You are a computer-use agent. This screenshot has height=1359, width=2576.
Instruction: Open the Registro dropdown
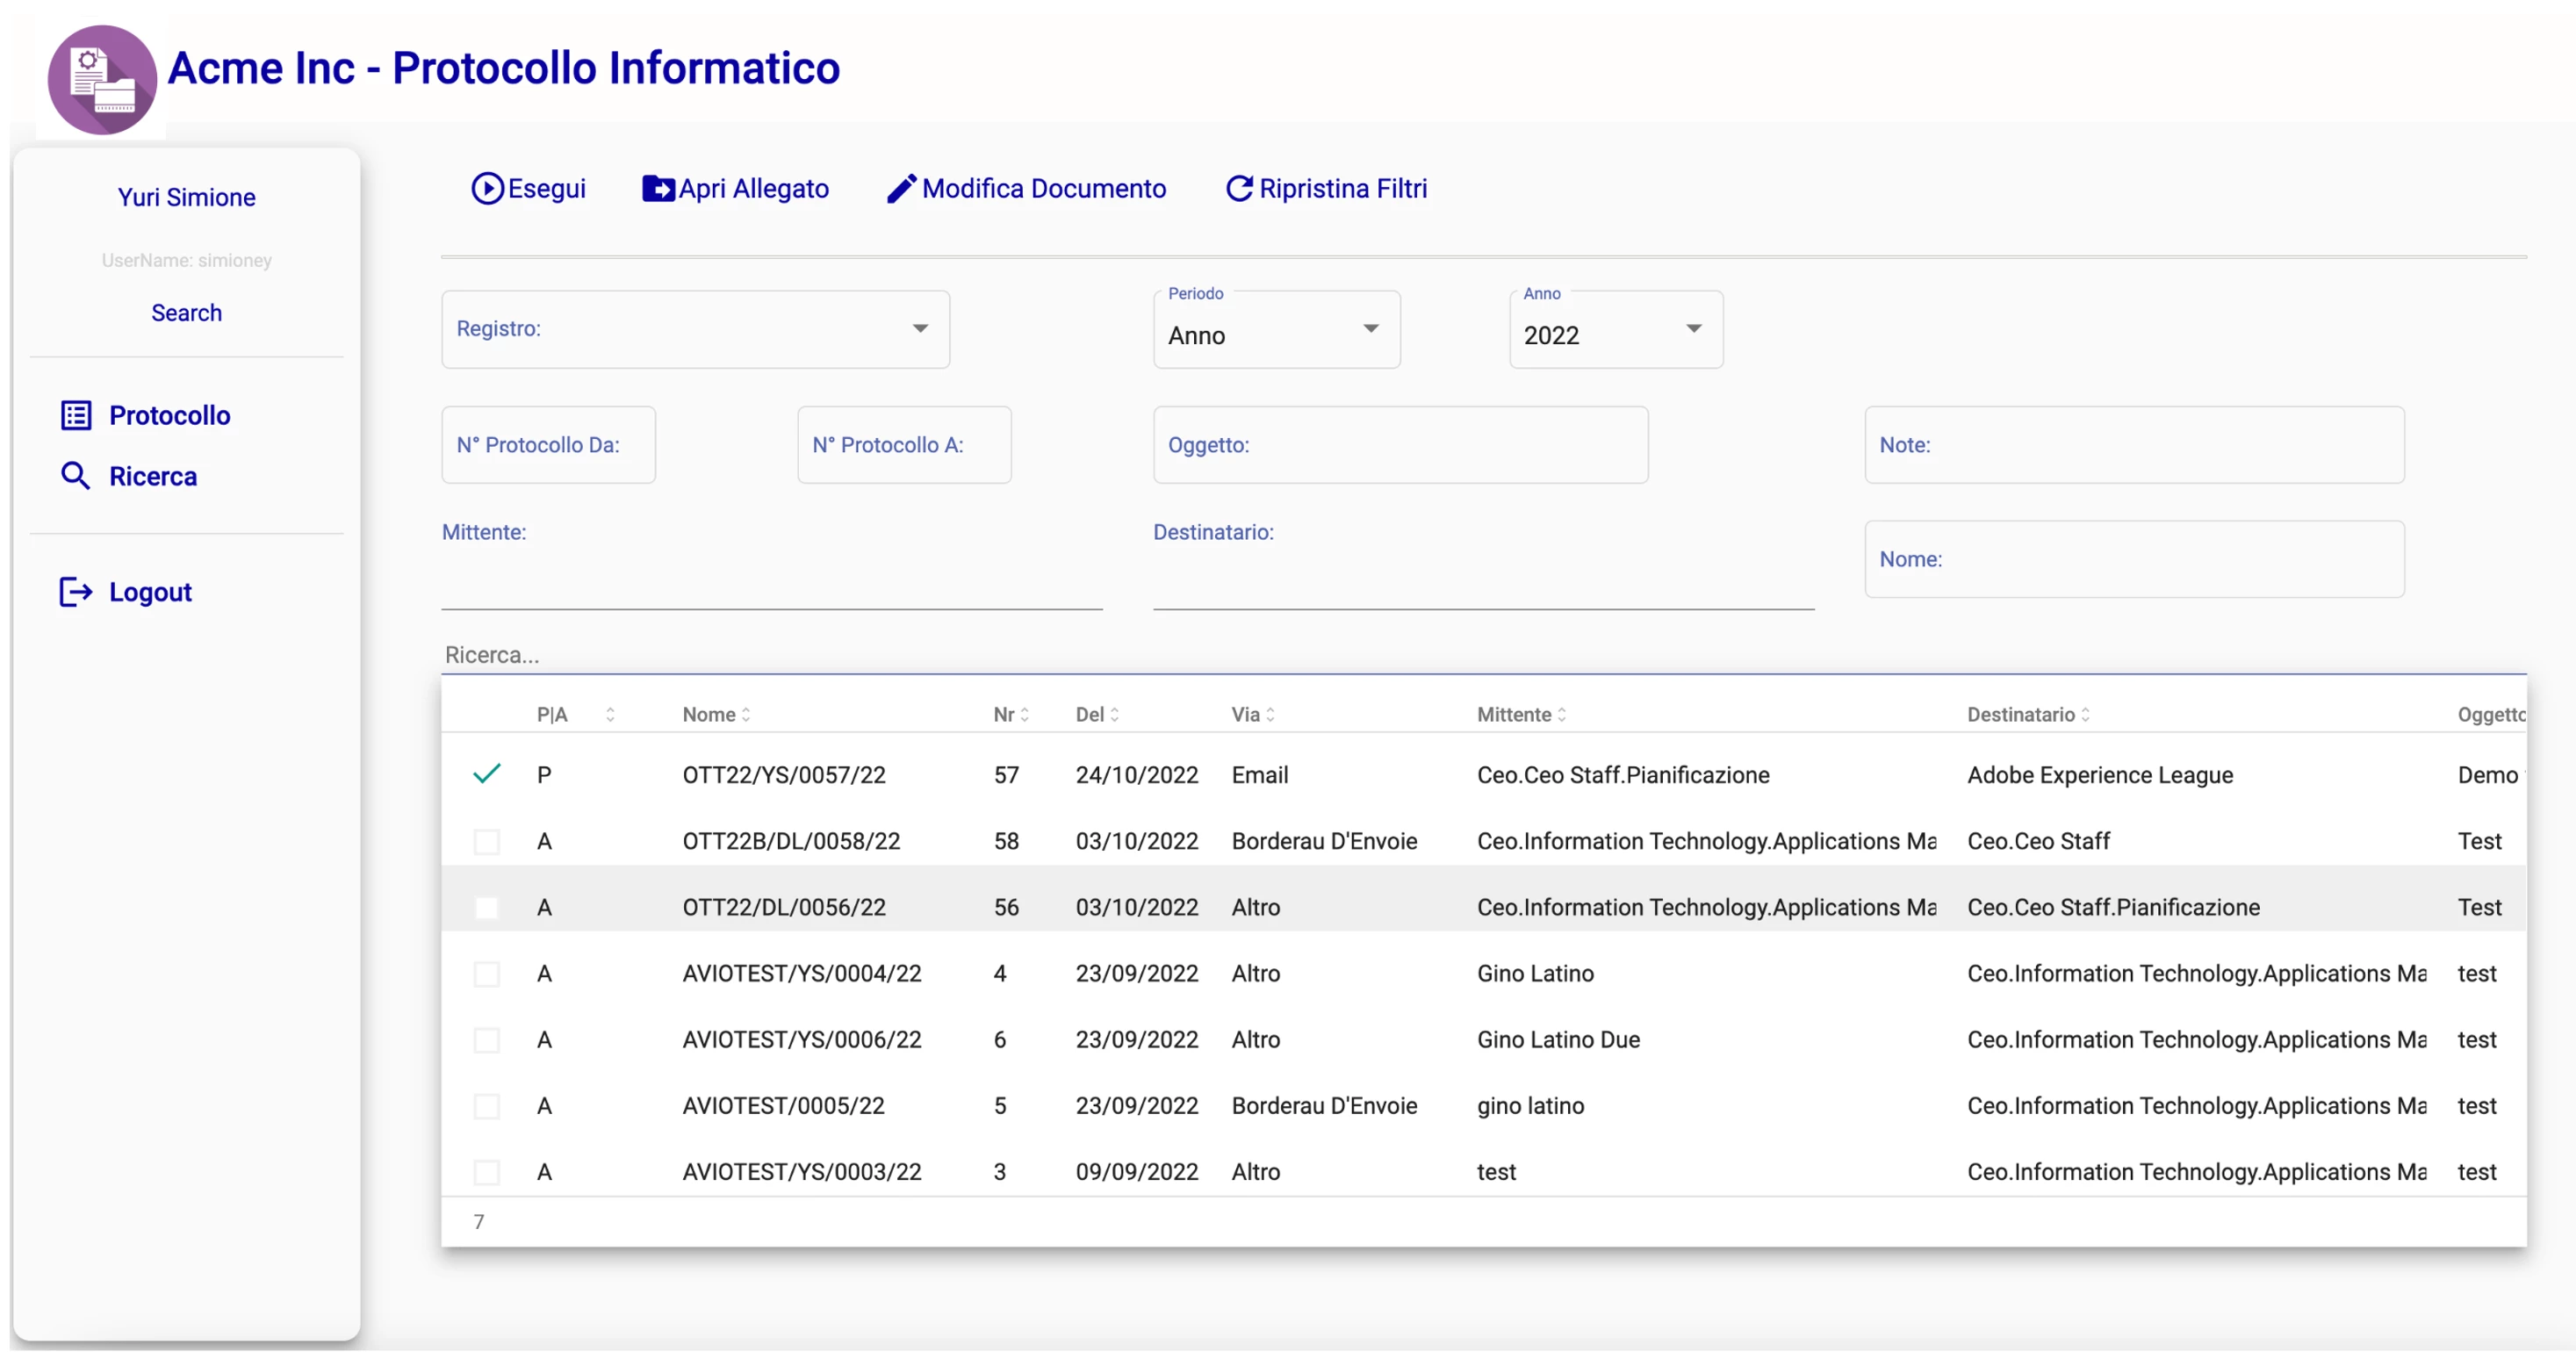(x=695, y=329)
